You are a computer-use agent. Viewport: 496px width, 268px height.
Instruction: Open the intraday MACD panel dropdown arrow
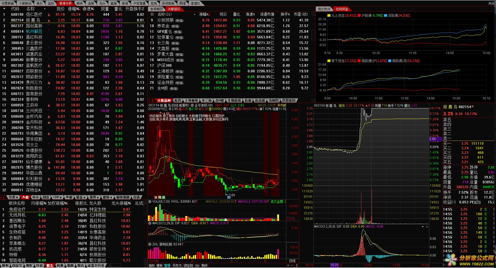pyautogui.click(x=423, y=227)
